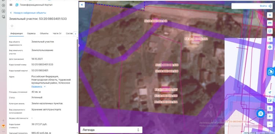Click the plus icon in the left browser sidebar
The height and width of the screenshot is (134, 275).
pyautogui.click(x=3, y=120)
